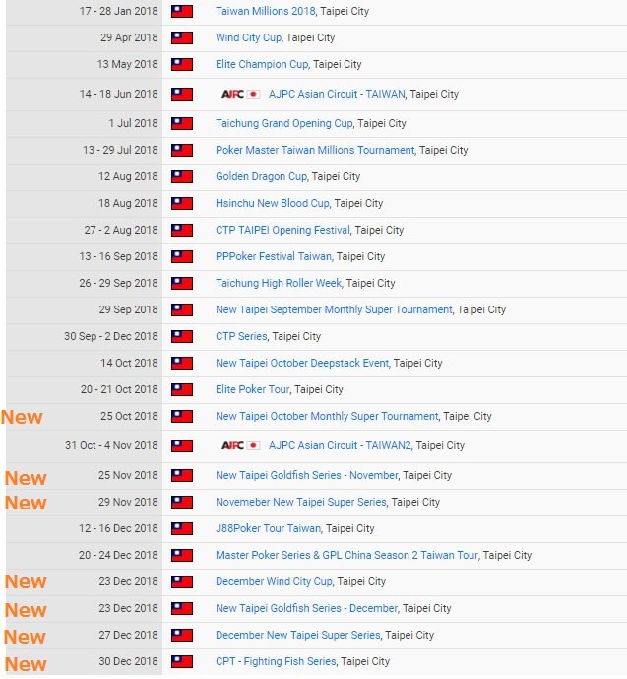Viewport: 627px width, 679px height.
Task: Open AJPC Asian Circuit - TAIWAN link
Action: click(x=337, y=94)
